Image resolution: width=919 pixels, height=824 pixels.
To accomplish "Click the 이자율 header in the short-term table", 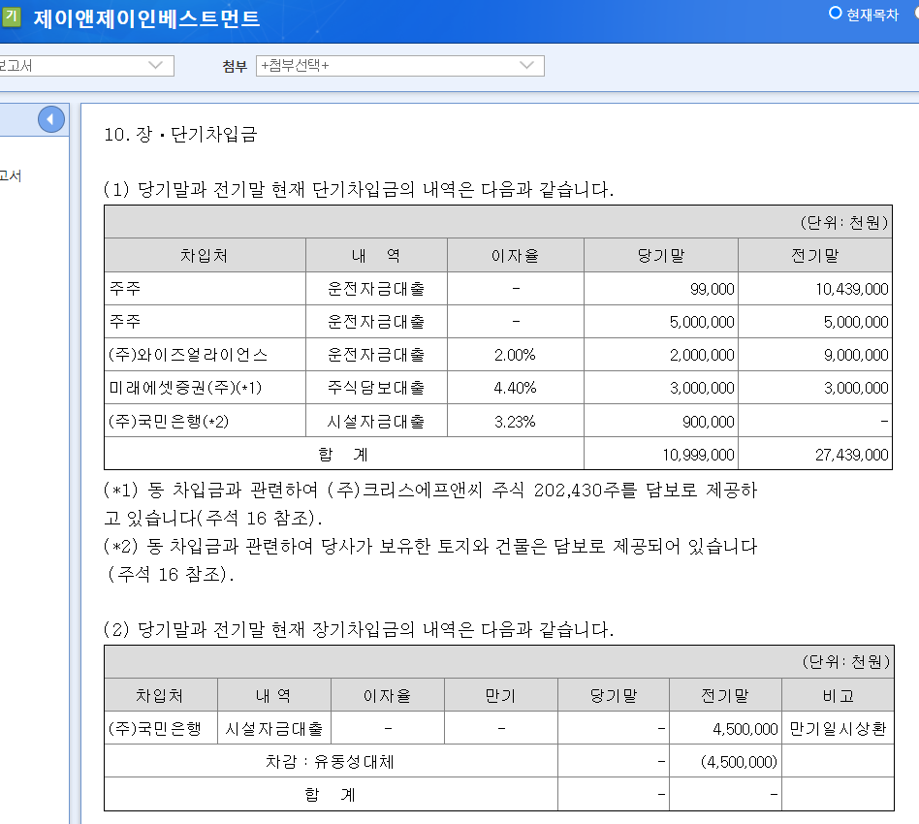I will pos(515,254).
